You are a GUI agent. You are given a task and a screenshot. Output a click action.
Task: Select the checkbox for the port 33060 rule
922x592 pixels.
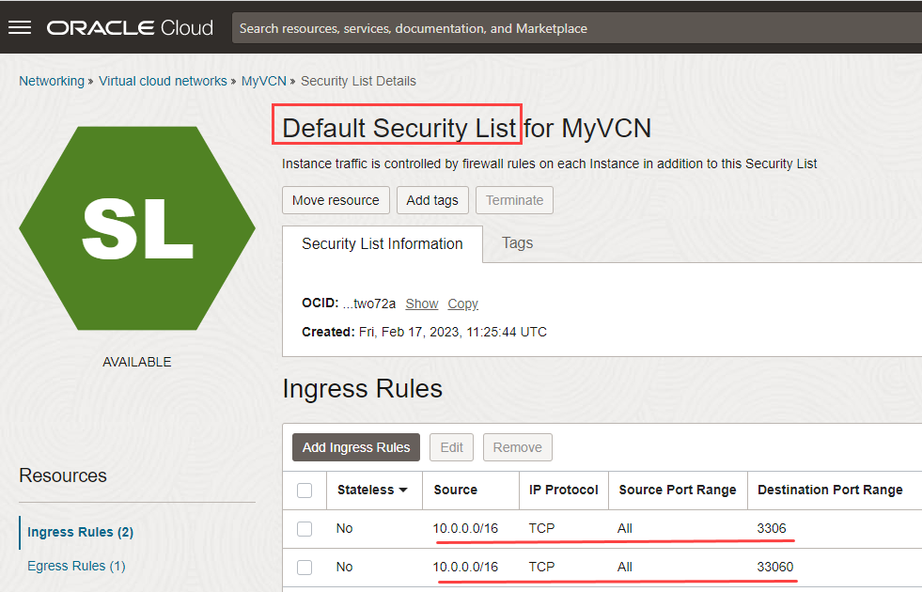pos(305,567)
